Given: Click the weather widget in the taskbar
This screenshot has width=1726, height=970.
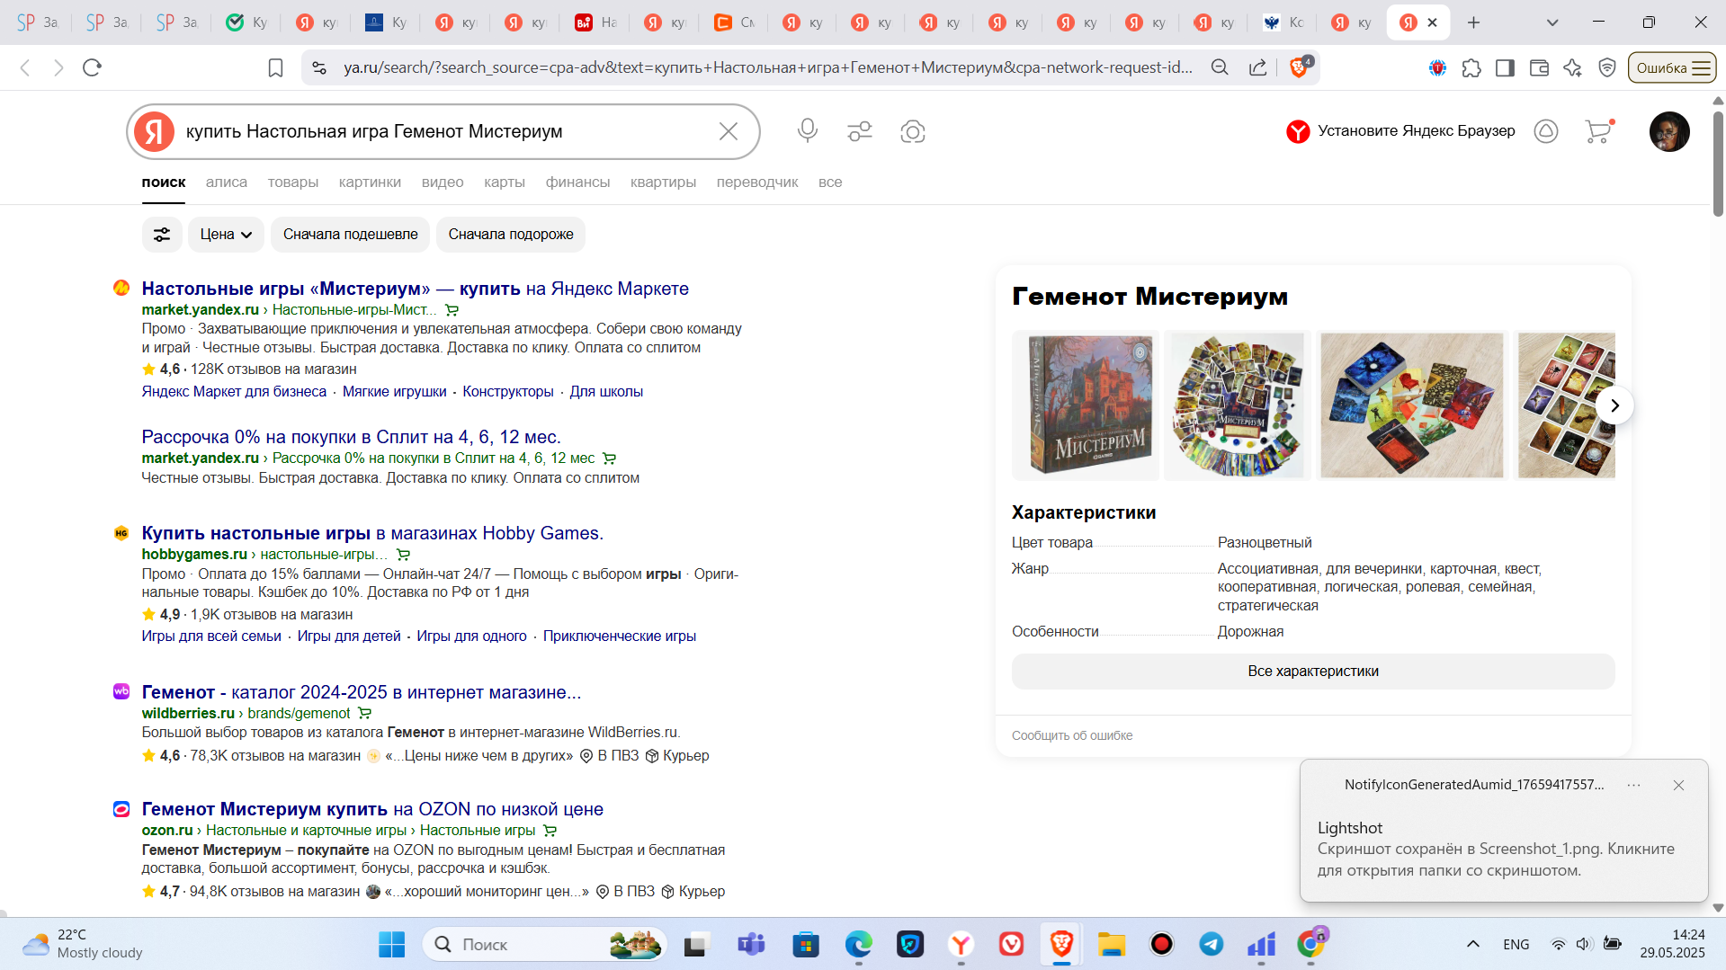Looking at the screenshot, I should [84, 944].
